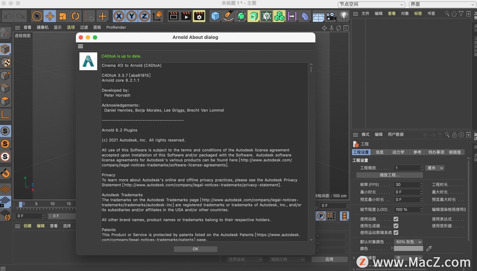Screen dimensions: 477x271
Task: Open the viewport ProRender menu
Action: pos(116,27)
